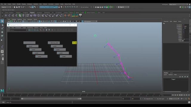Switch to the Polygons shelf tab
This screenshot has width=191, height=107.
18,12
